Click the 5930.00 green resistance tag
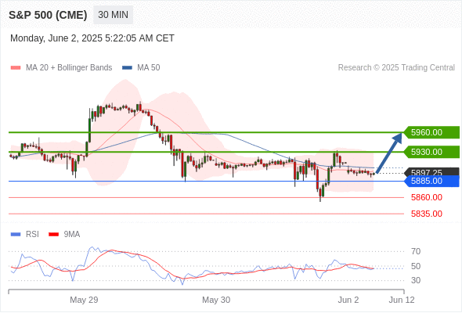This screenshot has width=462, height=313. (x=431, y=152)
